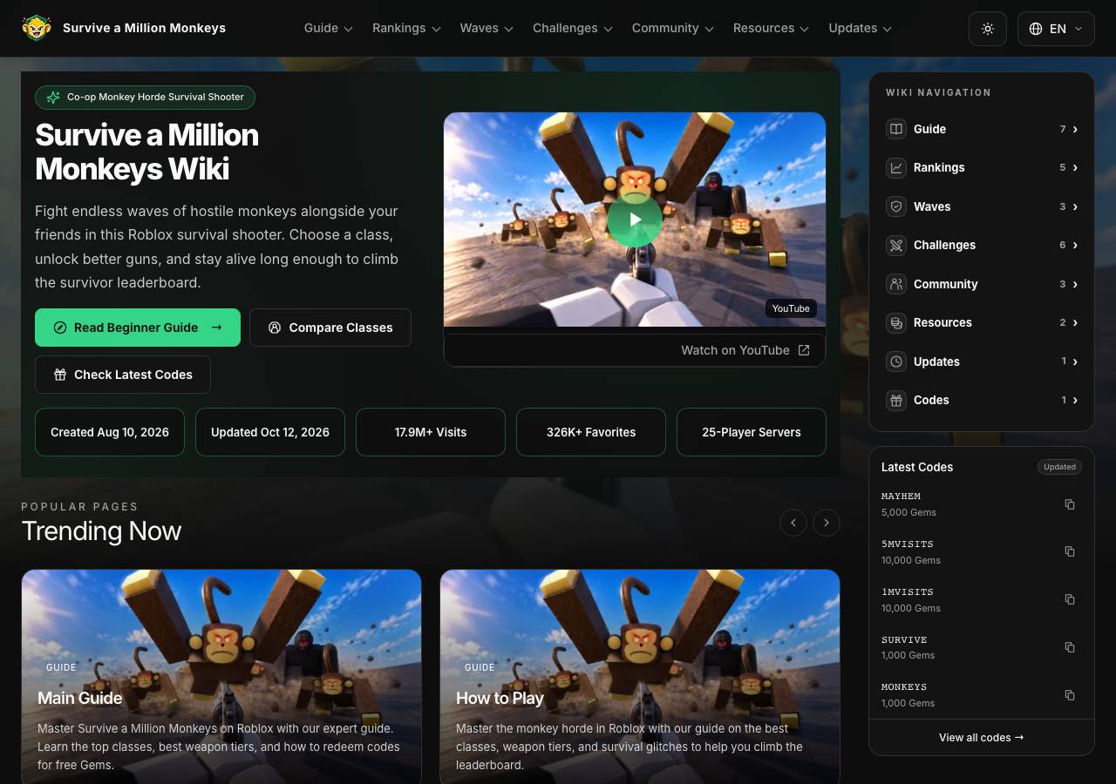Expand the Guide row chevron in Wiki Navigation
1116x784 pixels.
(x=1075, y=129)
